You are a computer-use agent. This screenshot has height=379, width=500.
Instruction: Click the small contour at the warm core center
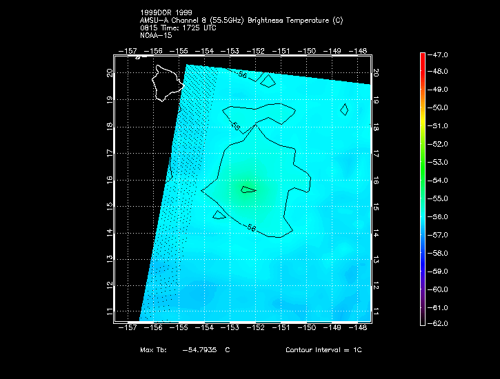click(249, 189)
